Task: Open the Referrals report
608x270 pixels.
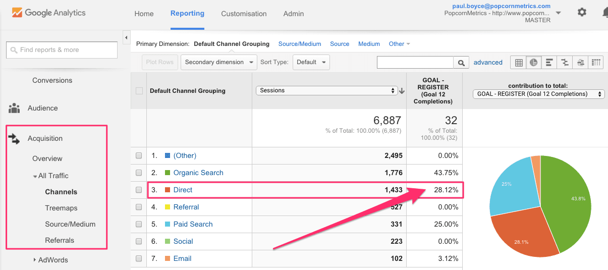Action: (60, 240)
